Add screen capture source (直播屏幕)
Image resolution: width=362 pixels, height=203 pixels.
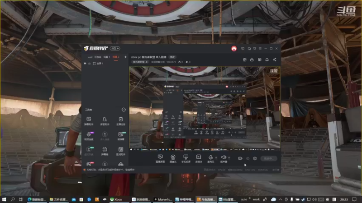point(160,159)
